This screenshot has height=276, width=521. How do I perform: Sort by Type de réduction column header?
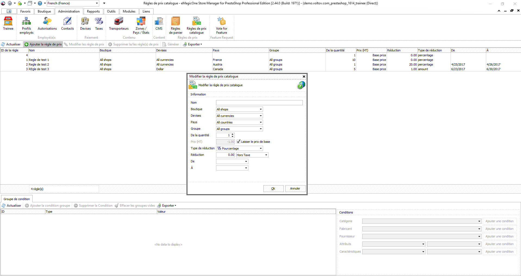434,50
